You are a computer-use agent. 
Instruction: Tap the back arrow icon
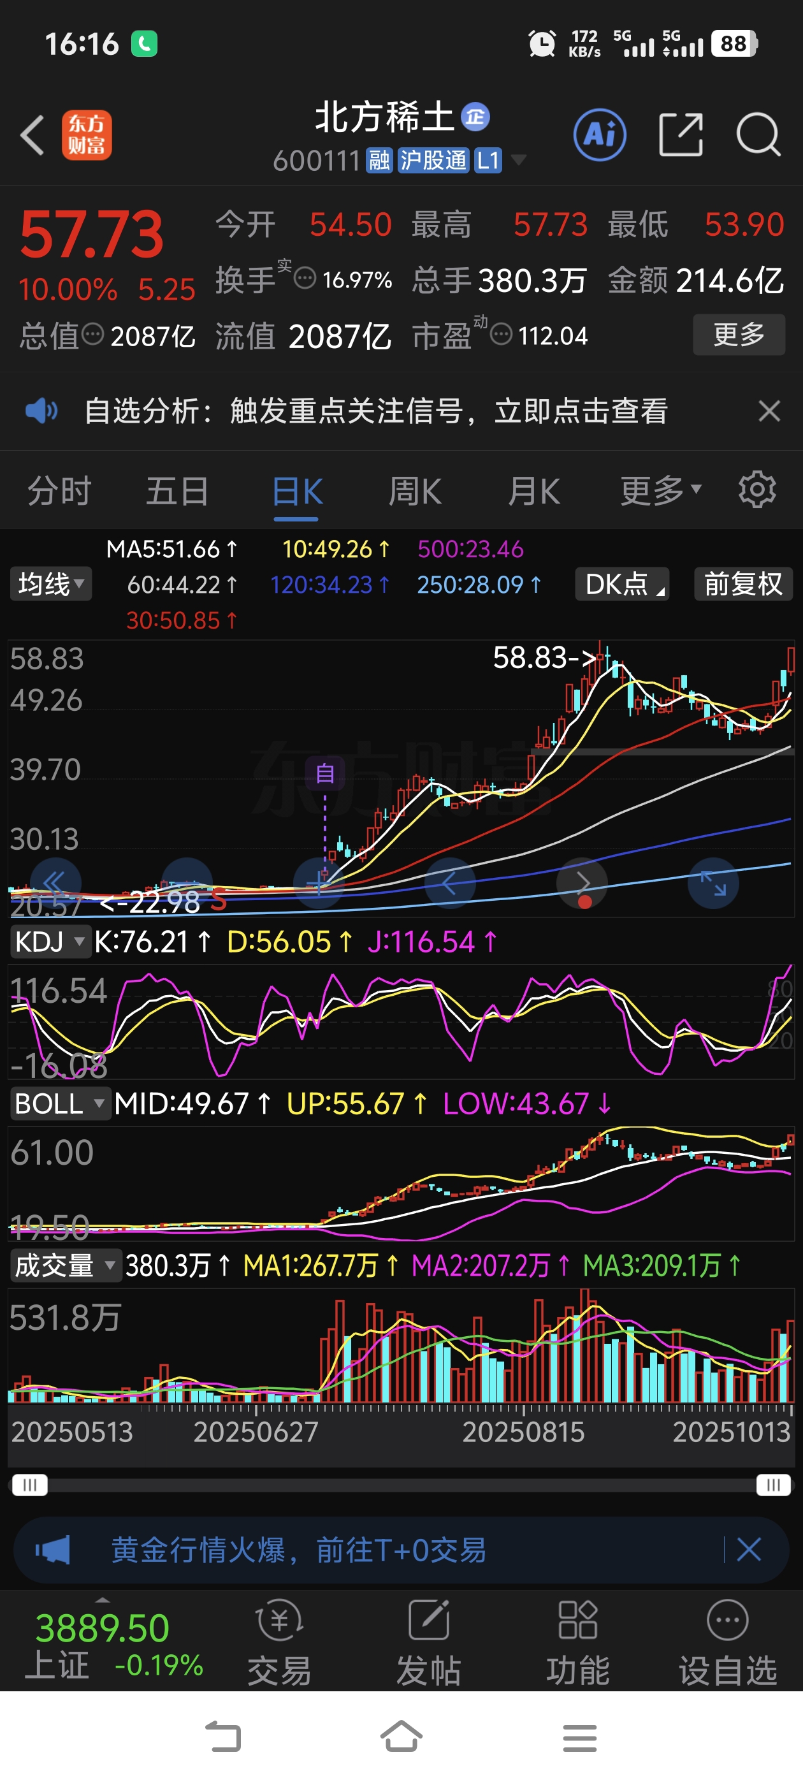click(x=33, y=135)
